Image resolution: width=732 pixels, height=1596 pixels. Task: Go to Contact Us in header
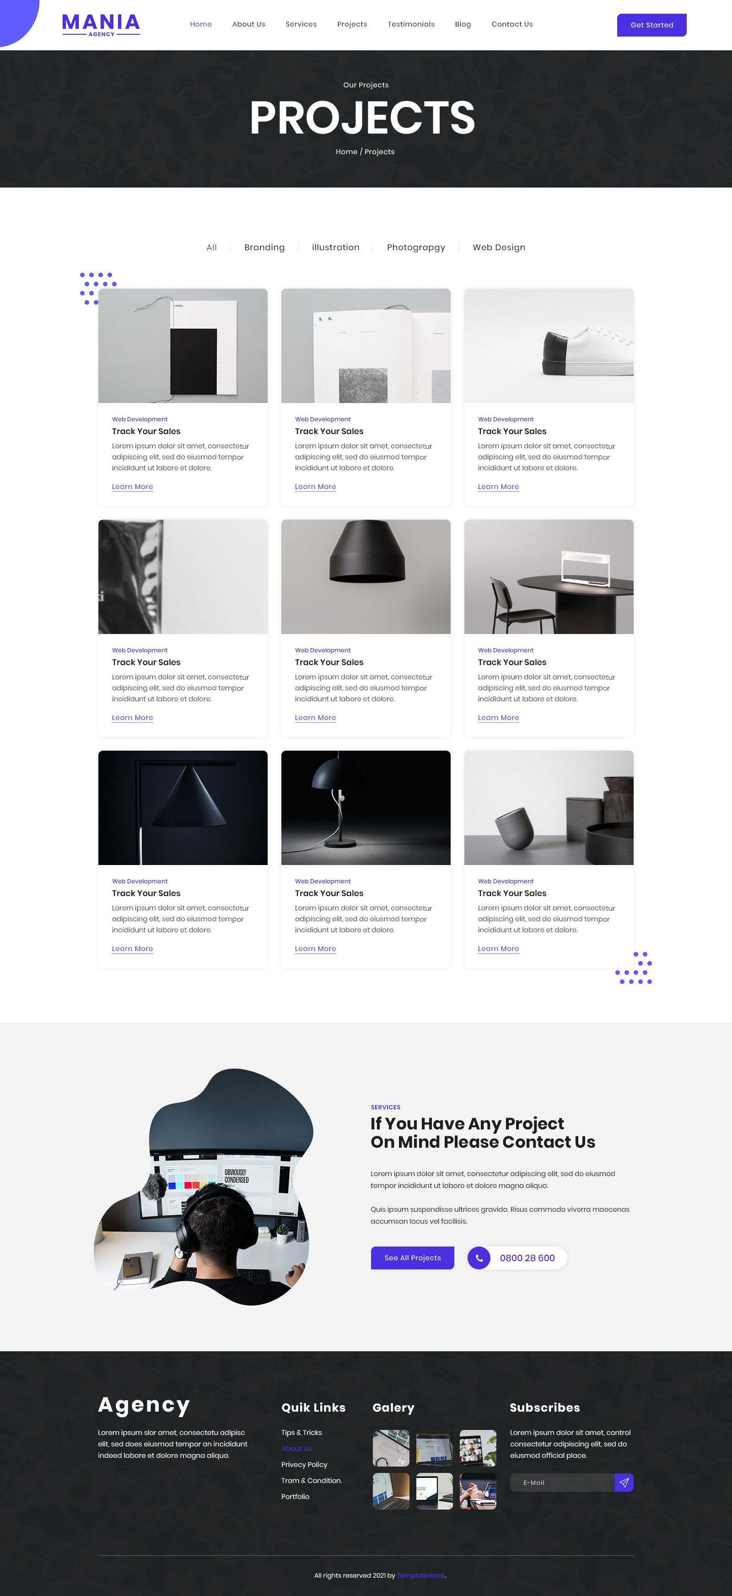pos(512,24)
